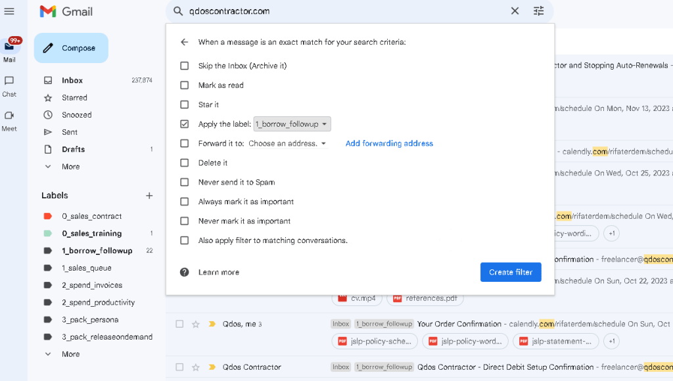Check Also apply filter to matching conversations

coord(185,240)
